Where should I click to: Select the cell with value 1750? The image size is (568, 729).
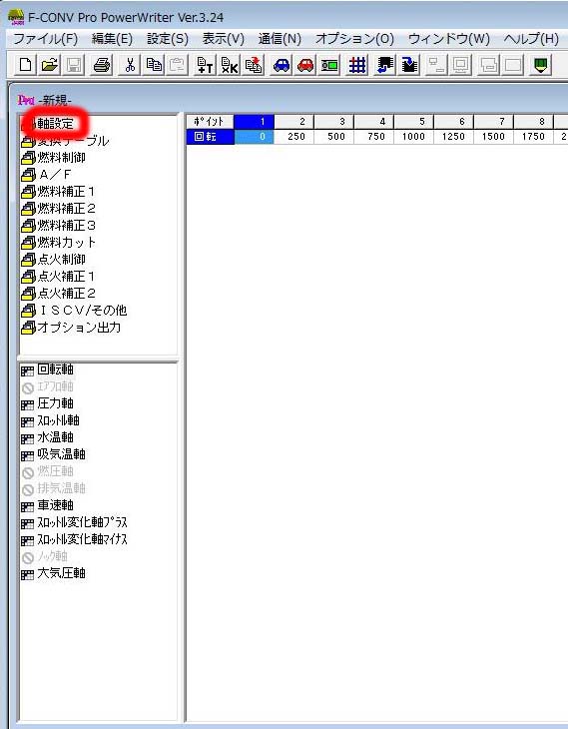pos(534,137)
